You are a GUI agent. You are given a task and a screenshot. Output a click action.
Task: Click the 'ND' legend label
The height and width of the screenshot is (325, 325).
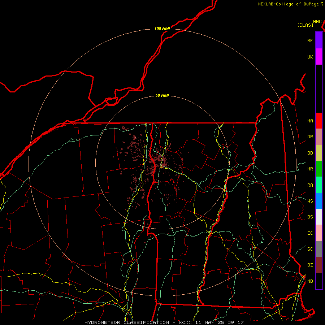310,281
